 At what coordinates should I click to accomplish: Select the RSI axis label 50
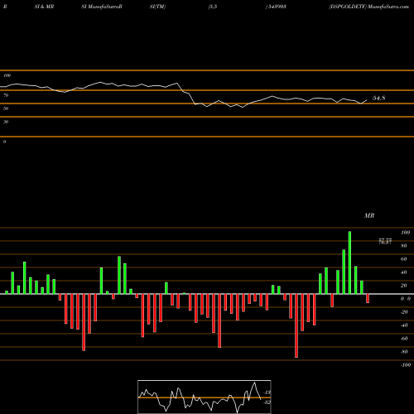[6, 108]
